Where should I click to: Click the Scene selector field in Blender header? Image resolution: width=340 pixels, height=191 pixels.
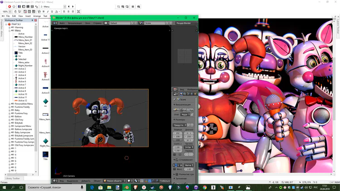pos(155,23)
